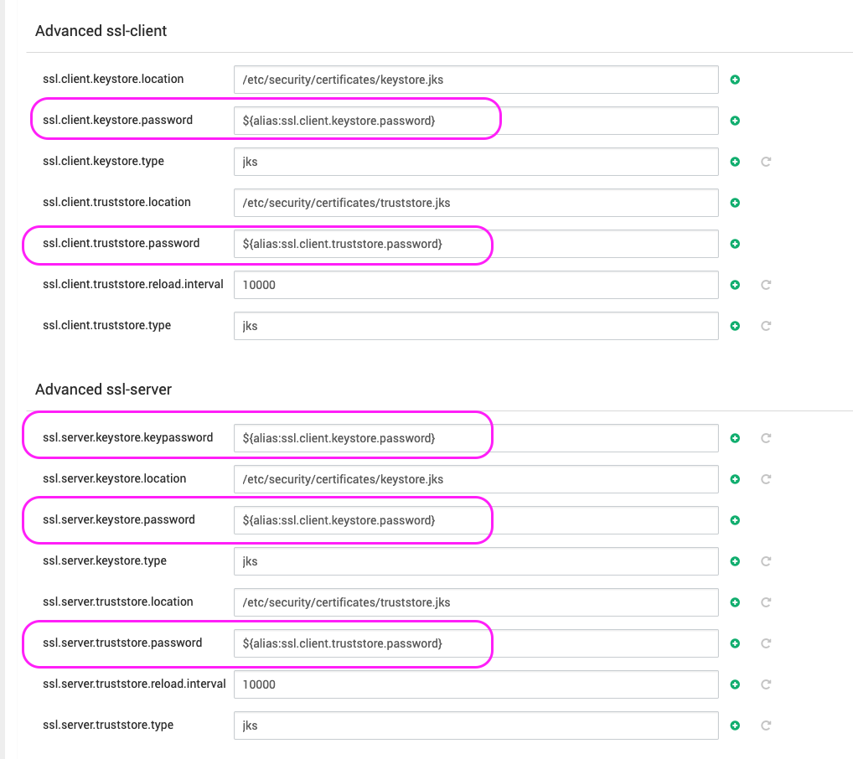The width and height of the screenshot is (853, 759).
Task: Collapse the Advanced ssl-client section header
Action: point(101,31)
